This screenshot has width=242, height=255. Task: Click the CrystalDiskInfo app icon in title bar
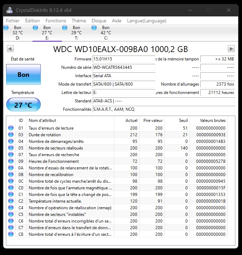(10, 10)
